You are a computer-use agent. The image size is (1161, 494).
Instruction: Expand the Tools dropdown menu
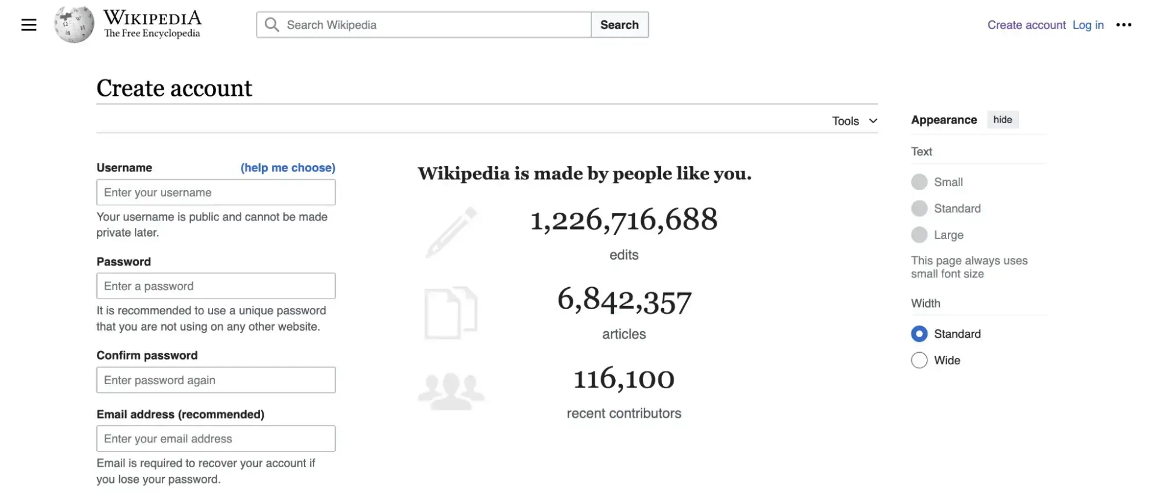click(854, 121)
